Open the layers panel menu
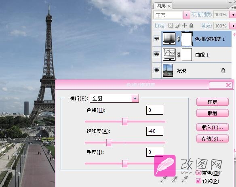Screen dimensions: 236x187 point(233,7)
